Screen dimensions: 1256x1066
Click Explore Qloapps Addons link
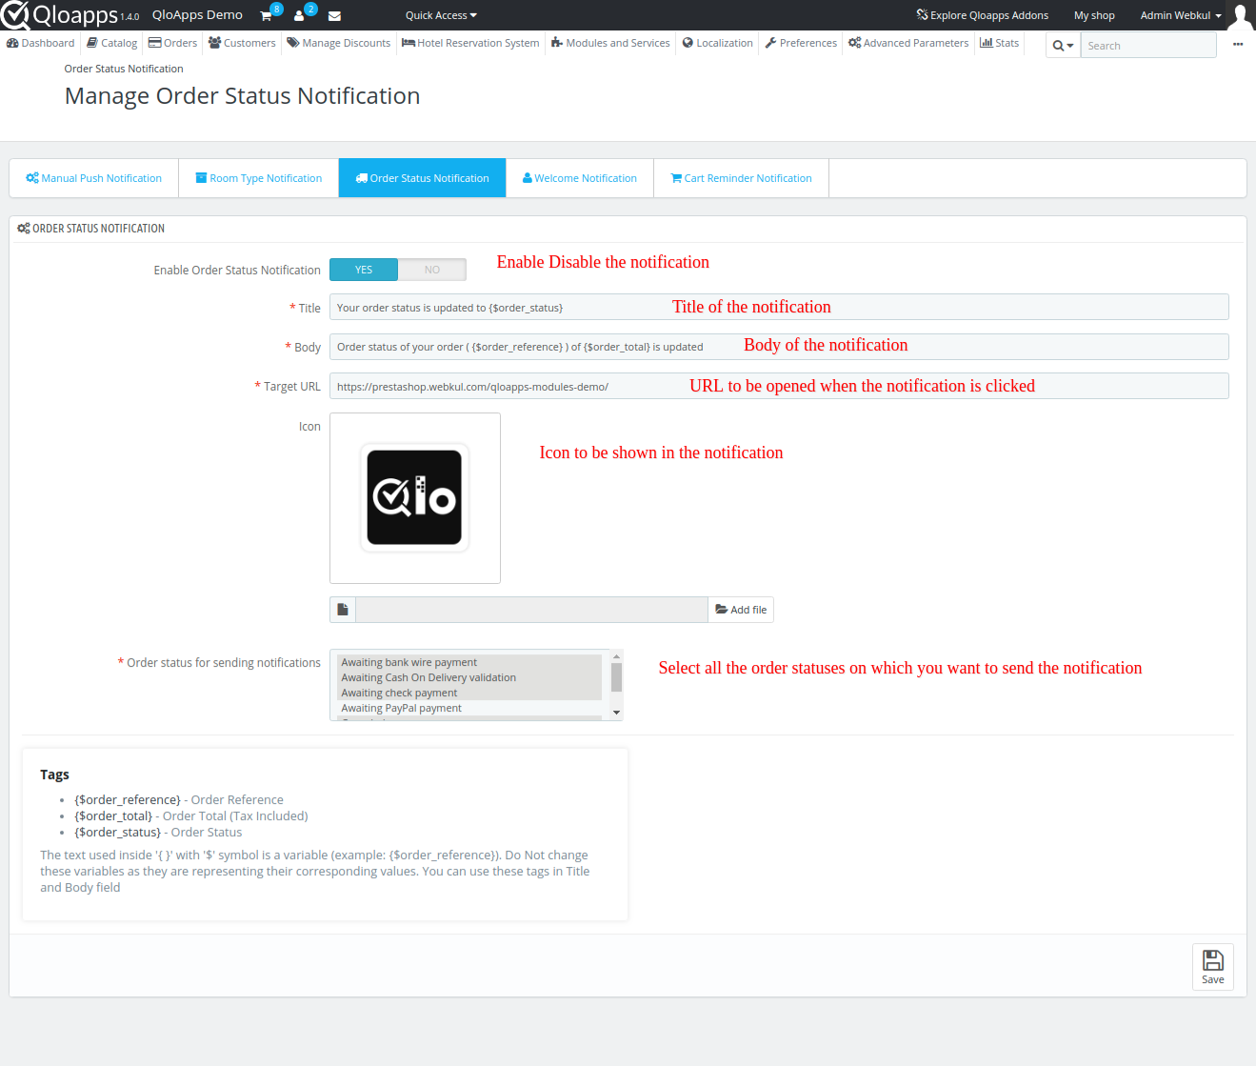(982, 15)
